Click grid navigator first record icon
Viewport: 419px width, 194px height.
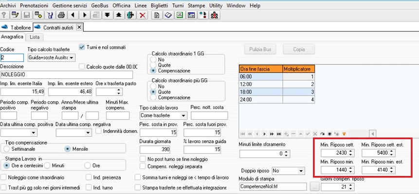click(x=243, y=134)
